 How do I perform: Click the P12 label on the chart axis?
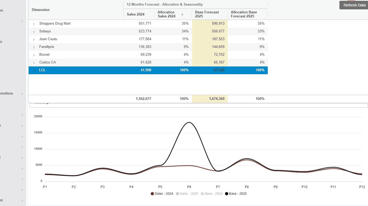click(362, 187)
